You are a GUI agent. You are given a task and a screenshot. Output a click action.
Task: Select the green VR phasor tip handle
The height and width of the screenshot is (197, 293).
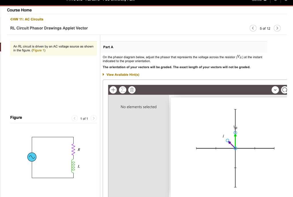pos(235,133)
